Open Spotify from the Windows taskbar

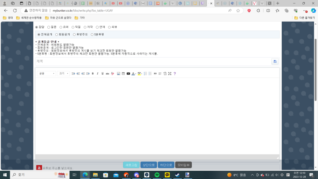[157, 175]
